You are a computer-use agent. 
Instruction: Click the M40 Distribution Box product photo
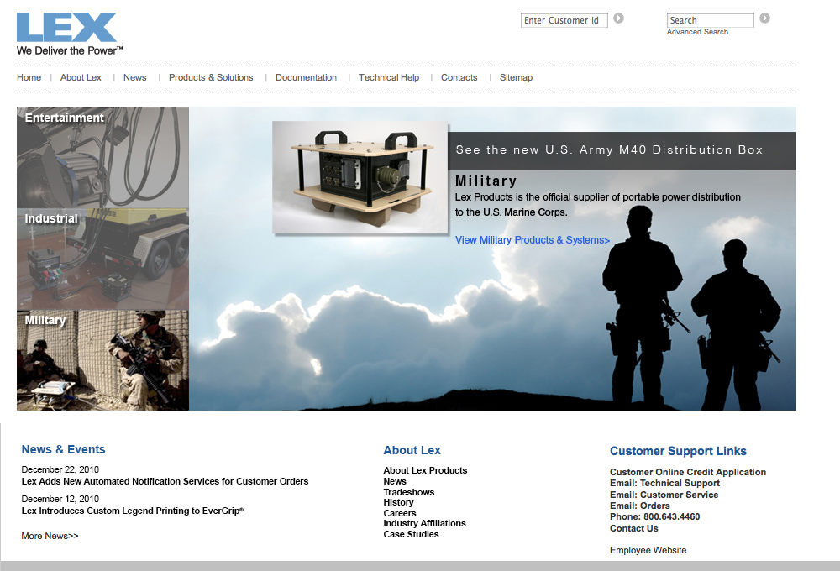(360, 177)
